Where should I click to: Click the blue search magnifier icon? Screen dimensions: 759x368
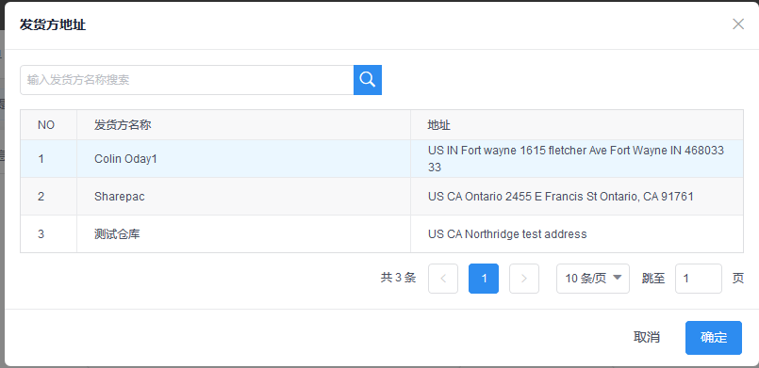click(x=368, y=80)
